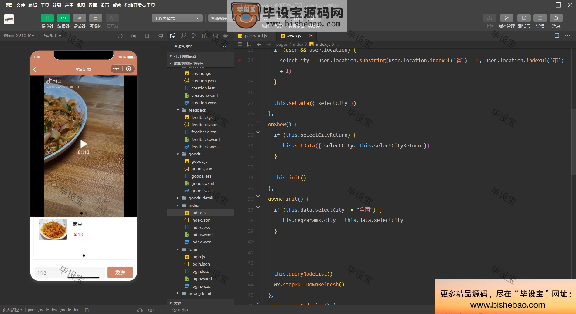Open the docker whale icon
Viewport: 576px width, 314px height.
(226, 36)
